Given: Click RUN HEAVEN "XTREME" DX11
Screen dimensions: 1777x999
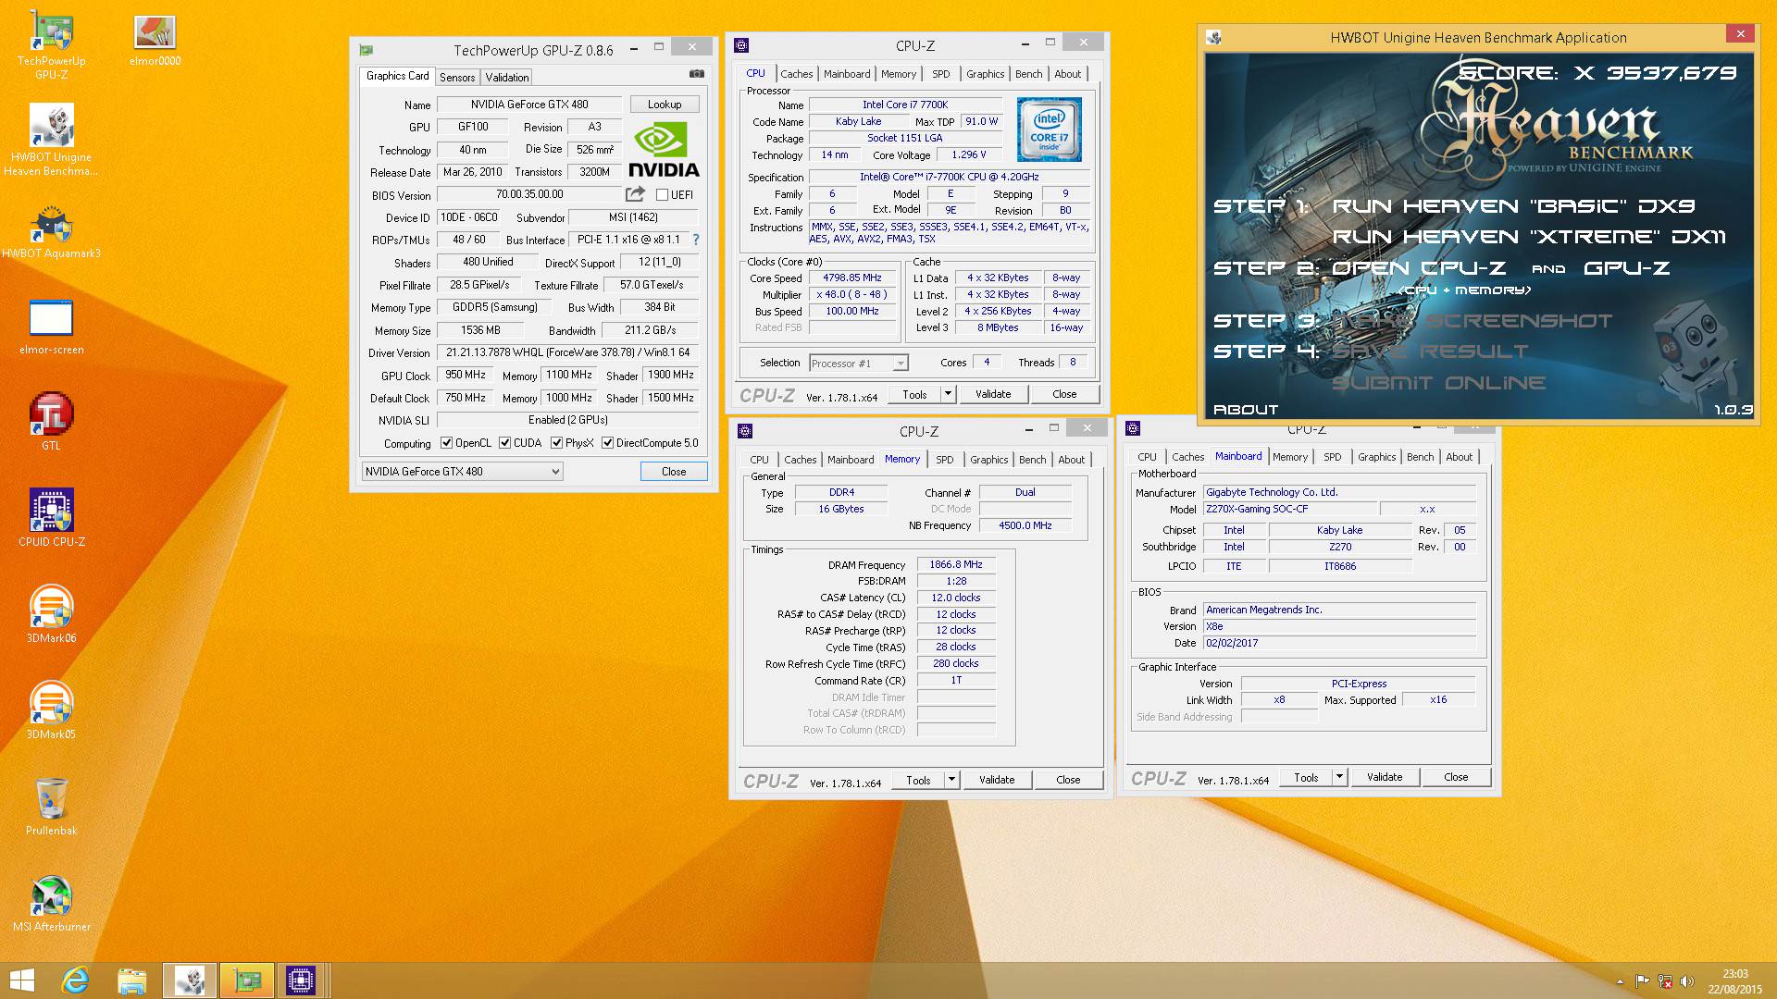Looking at the screenshot, I should tap(1529, 237).
